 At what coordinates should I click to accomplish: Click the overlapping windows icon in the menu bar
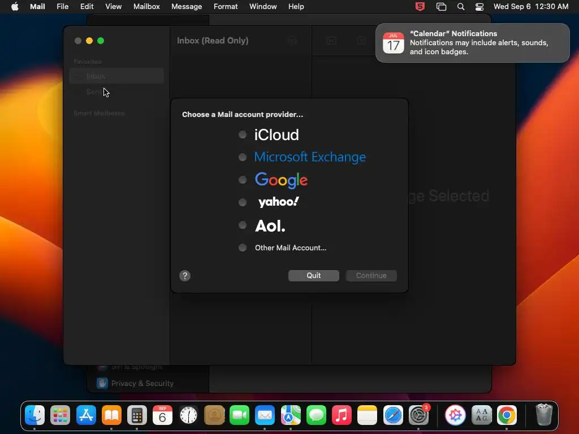tap(441, 7)
